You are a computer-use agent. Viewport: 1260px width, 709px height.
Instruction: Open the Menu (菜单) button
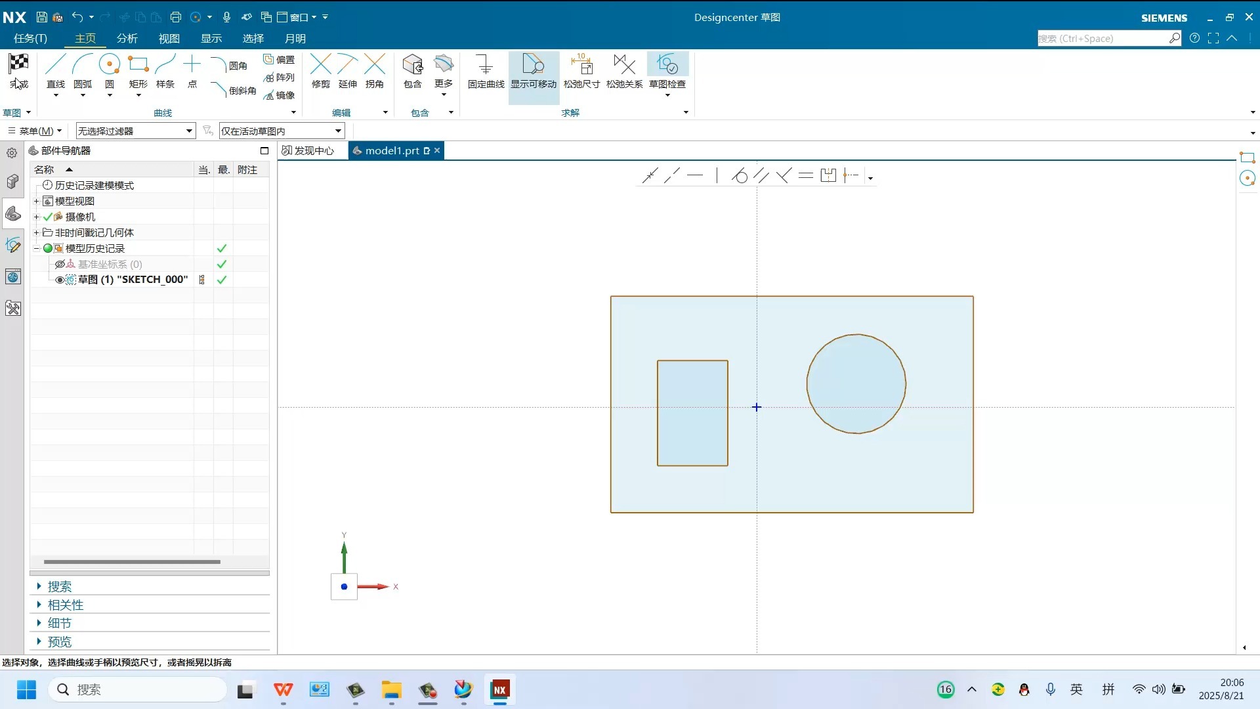coord(34,131)
